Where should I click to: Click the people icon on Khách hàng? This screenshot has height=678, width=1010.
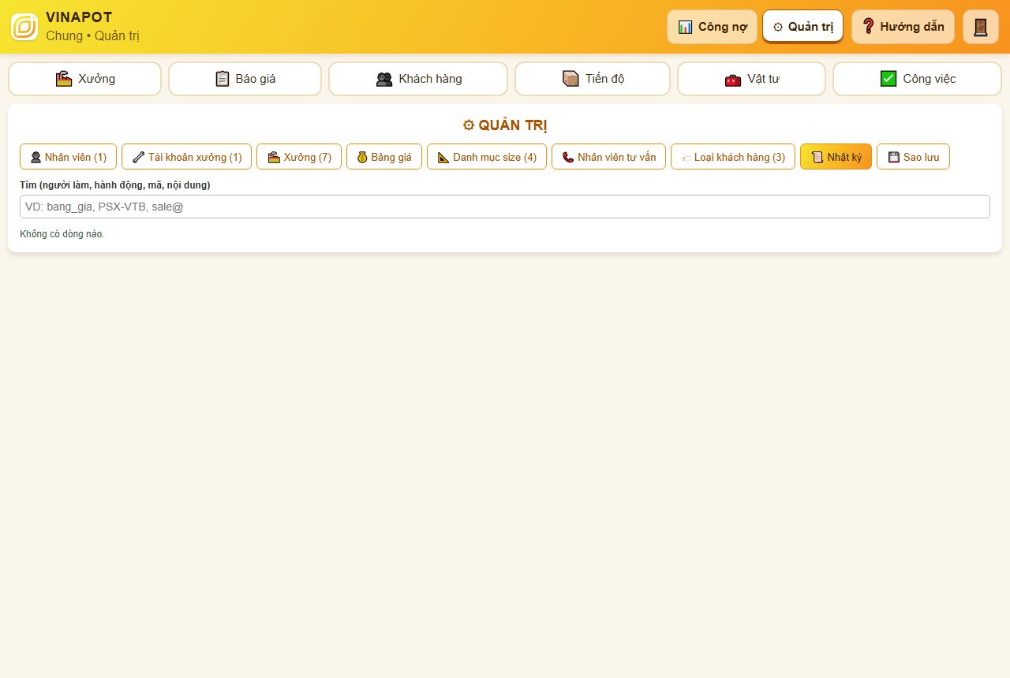(384, 79)
